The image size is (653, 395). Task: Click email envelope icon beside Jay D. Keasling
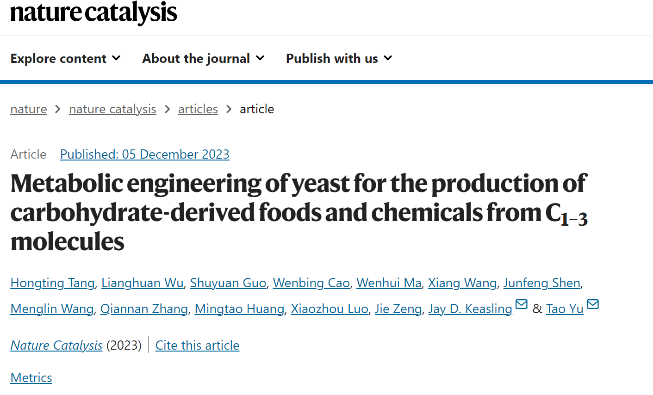[x=522, y=304]
